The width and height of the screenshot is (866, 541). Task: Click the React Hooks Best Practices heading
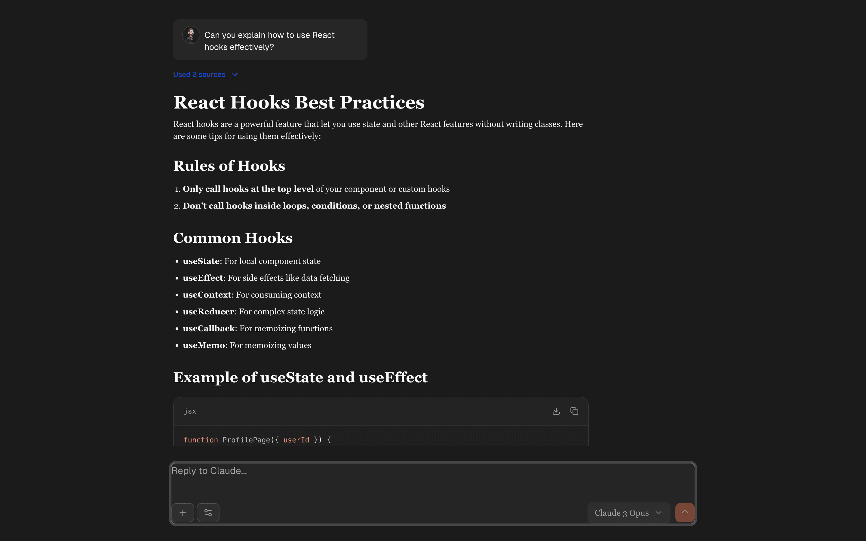click(299, 102)
